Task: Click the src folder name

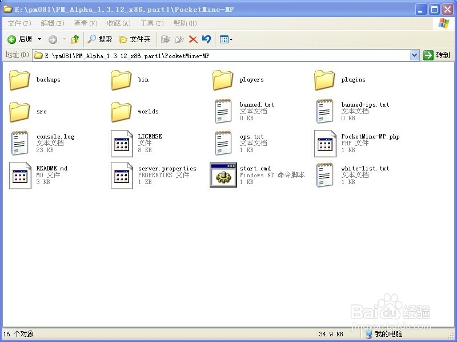Action: click(x=41, y=111)
